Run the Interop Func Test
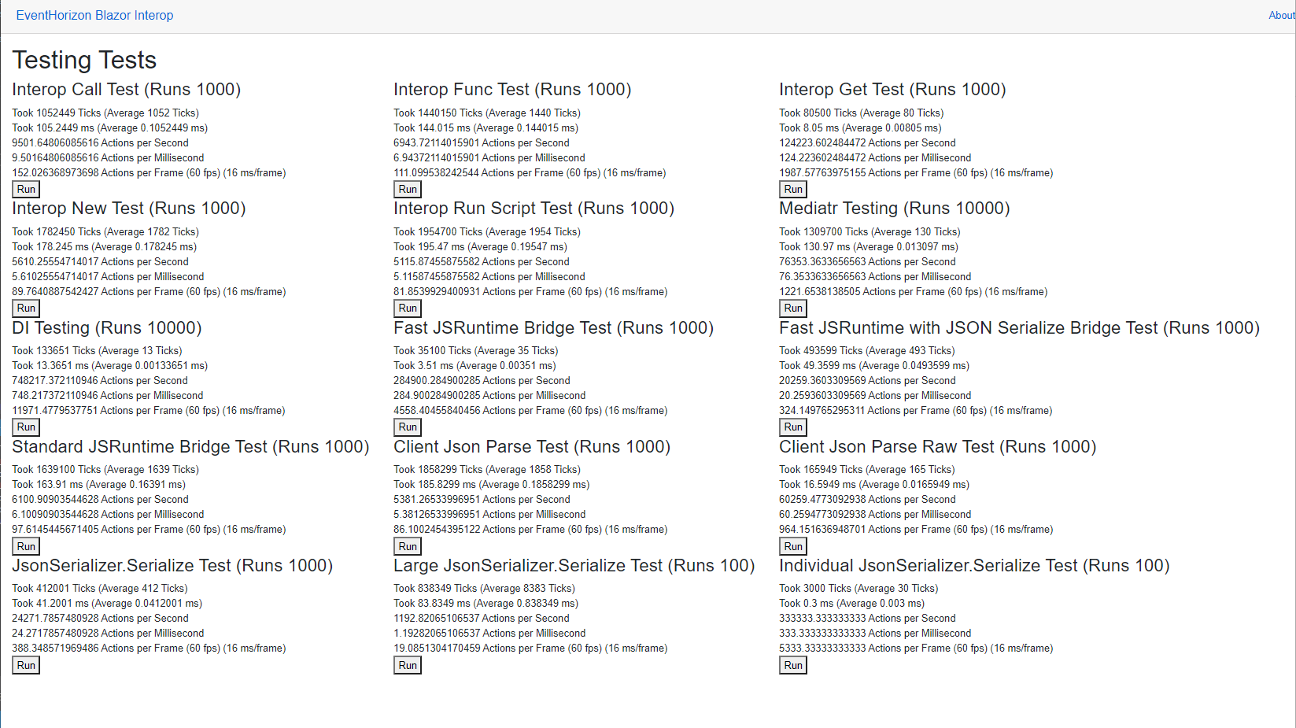This screenshot has height=728, width=1296. click(408, 189)
